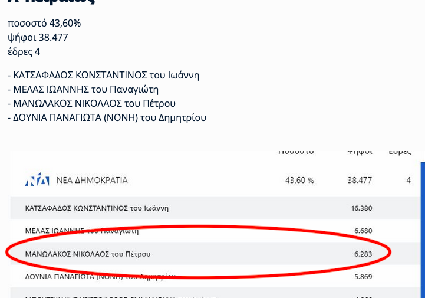Image resolution: width=425 pixels, height=298 pixels.
Task: Click the 6.680 vote count
Action: click(x=362, y=231)
